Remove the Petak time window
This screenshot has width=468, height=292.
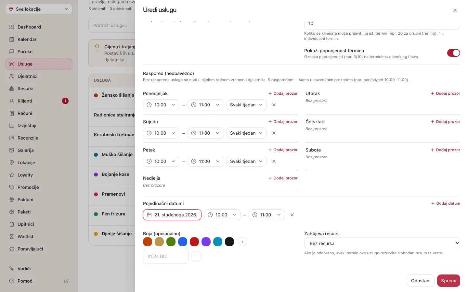tap(274, 161)
